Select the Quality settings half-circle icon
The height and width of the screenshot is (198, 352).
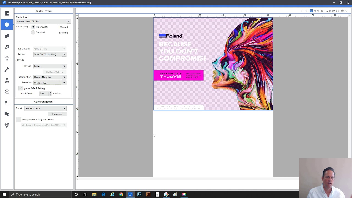tap(7, 24)
